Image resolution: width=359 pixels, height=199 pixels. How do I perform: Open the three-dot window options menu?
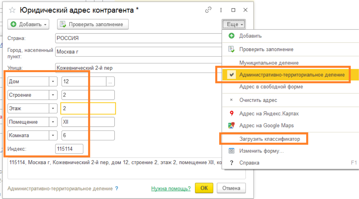click(221, 10)
